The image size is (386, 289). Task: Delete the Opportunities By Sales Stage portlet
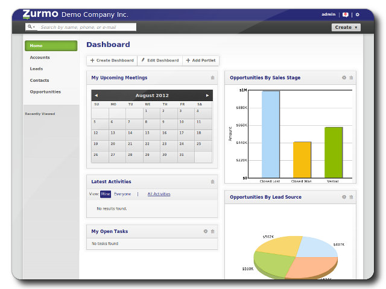[351, 78]
